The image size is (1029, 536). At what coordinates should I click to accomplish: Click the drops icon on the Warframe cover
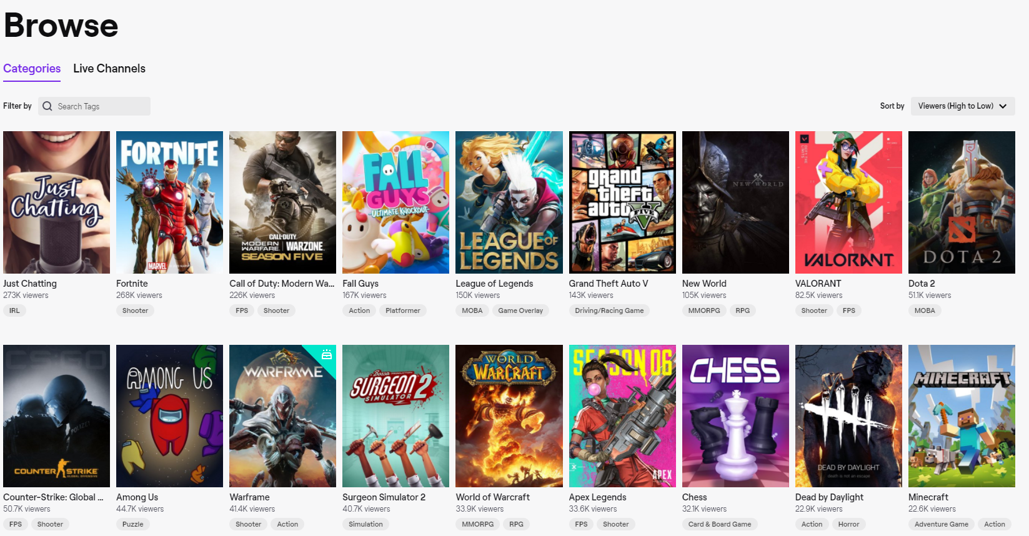point(326,355)
